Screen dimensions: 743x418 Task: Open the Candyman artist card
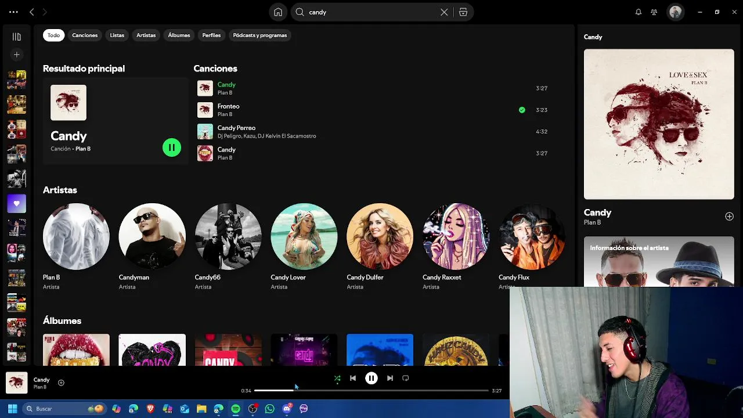click(x=152, y=247)
